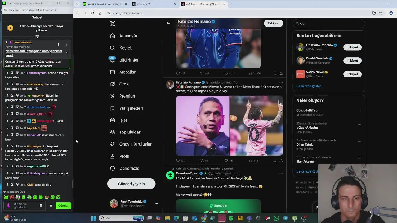The height and width of the screenshot is (223, 397).
Task: Click the Profil person icon
Action: (113, 156)
